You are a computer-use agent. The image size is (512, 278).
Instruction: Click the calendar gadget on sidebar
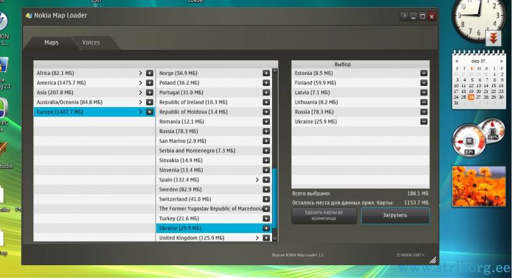point(479,80)
